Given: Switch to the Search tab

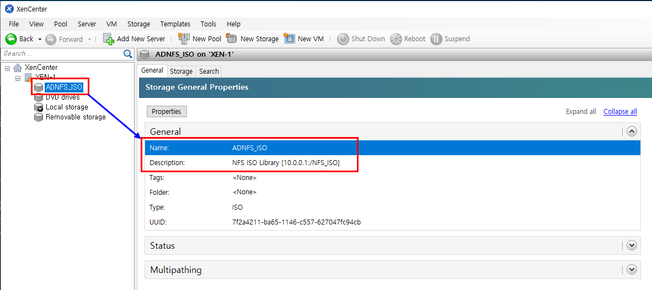Looking at the screenshot, I should (x=209, y=72).
